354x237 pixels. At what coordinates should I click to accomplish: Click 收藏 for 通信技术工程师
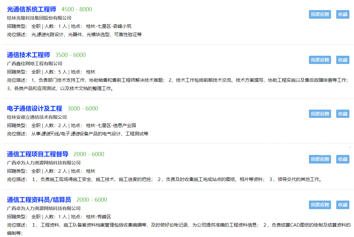(x=343, y=60)
